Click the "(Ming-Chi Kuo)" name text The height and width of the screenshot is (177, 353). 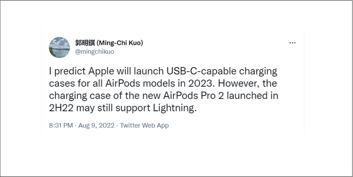tap(118, 43)
